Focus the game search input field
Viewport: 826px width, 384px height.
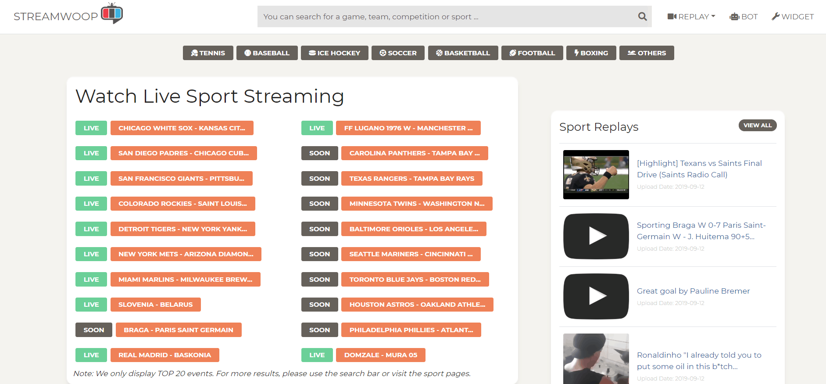(454, 17)
